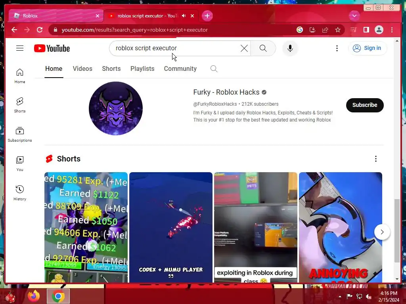The image size is (406, 304).
Task: Open Shorts in the left sidebar
Action: tap(20, 105)
